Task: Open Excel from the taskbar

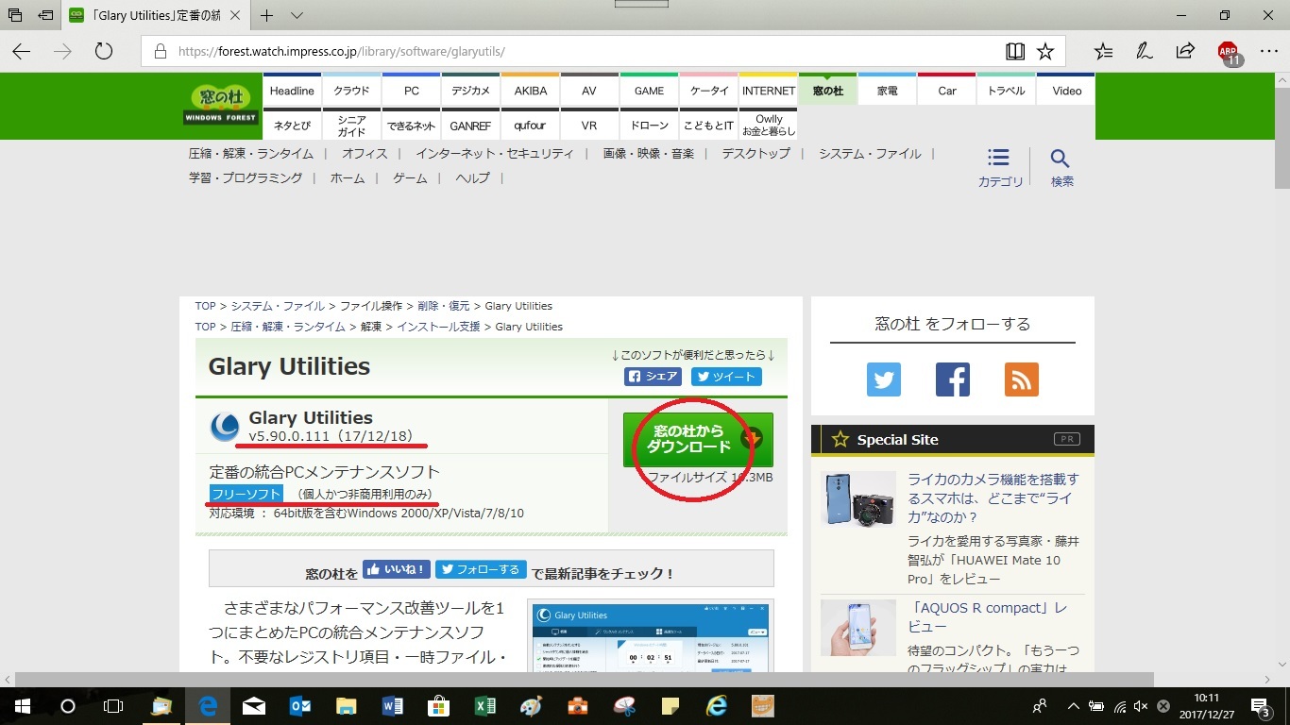Action: point(484,706)
